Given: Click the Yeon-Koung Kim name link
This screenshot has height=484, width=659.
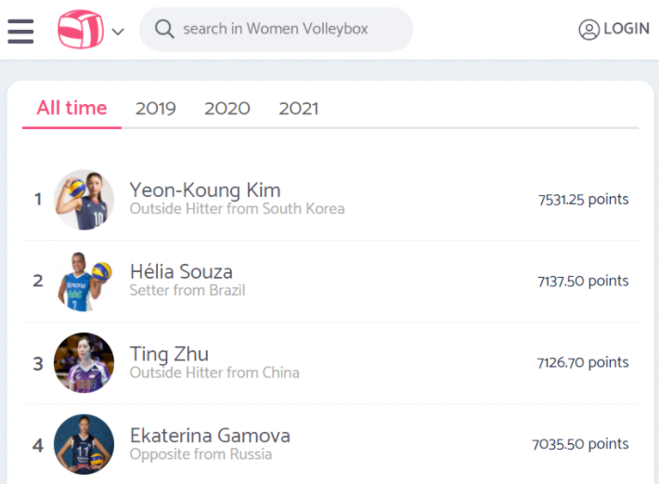Looking at the screenshot, I should coord(205,190).
